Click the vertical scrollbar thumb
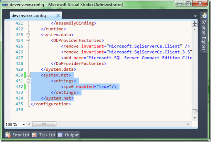 point(195,111)
